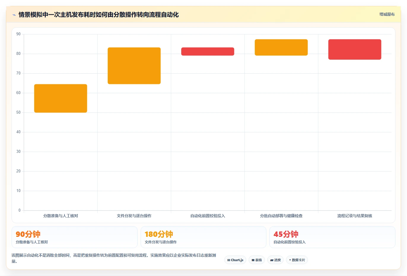The image size is (407, 276).
Task: Click the y-axis value 0
Action: point(20,210)
